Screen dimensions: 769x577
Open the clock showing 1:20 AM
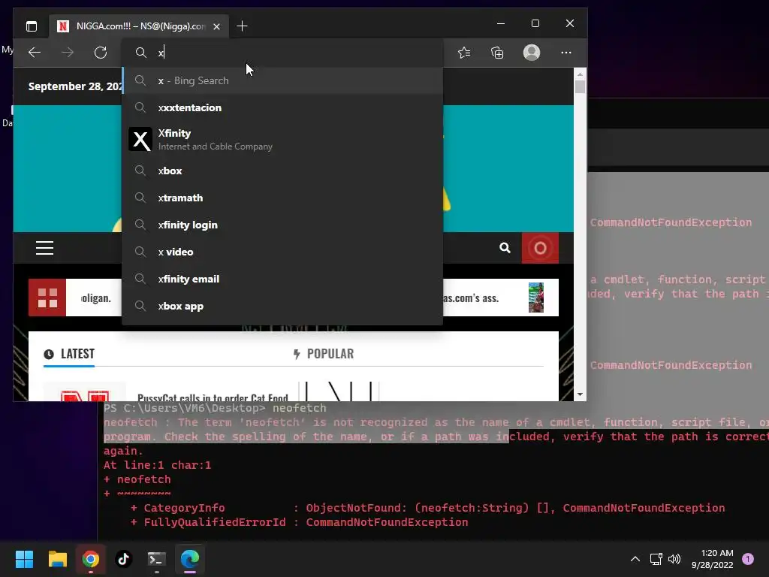coord(712,559)
